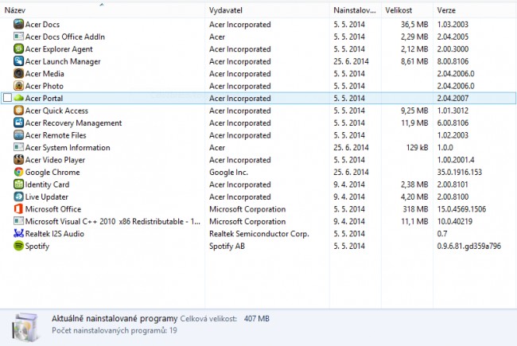517x346 pixels.
Task: Select the Acer Recovery Management icon
Action: [18, 122]
